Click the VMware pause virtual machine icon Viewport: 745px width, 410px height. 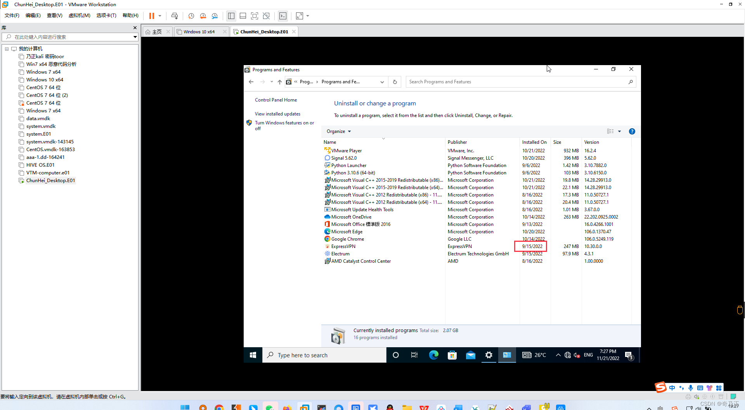click(152, 16)
